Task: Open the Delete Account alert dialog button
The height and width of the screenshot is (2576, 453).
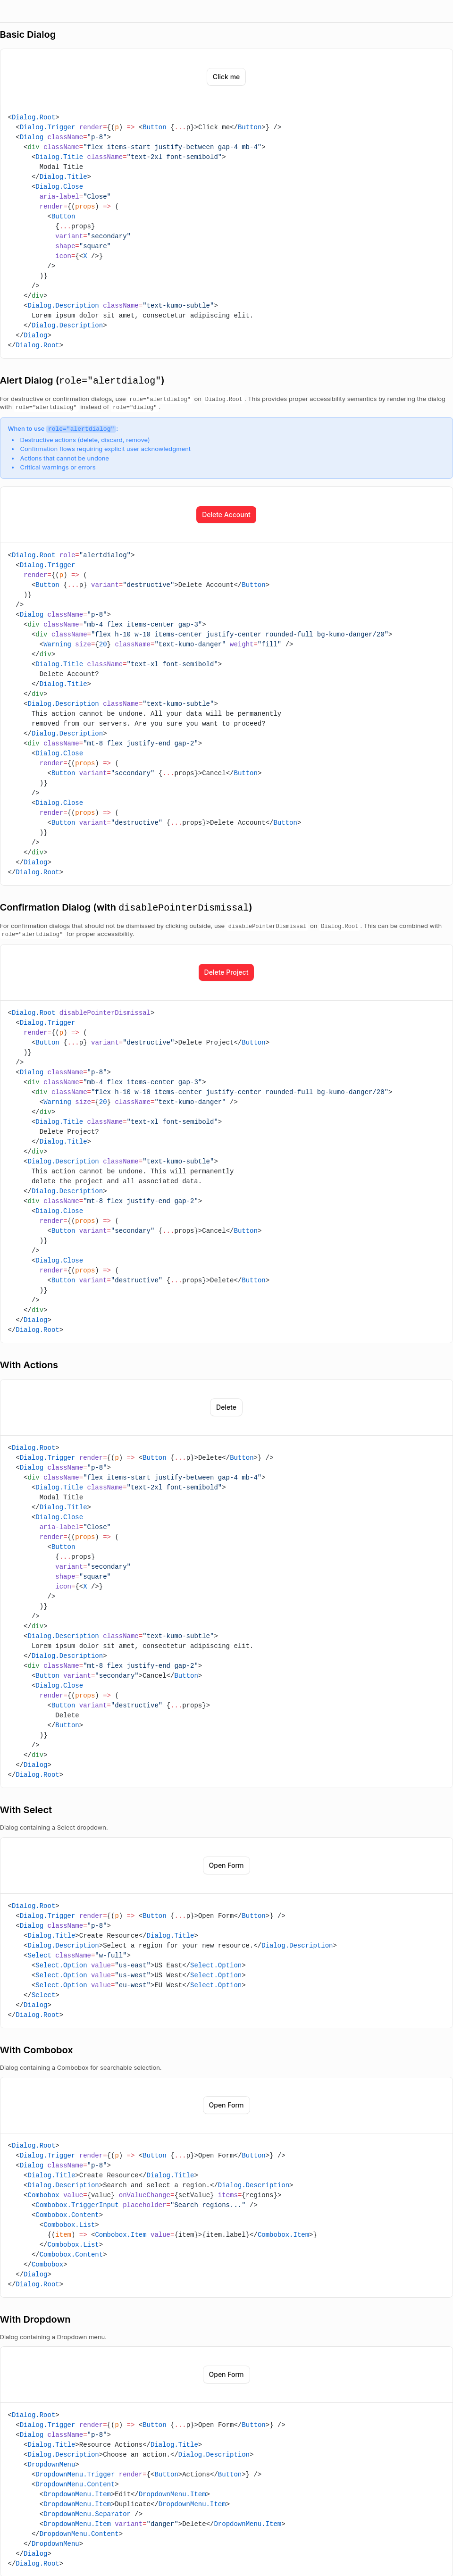Action: coord(226,515)
